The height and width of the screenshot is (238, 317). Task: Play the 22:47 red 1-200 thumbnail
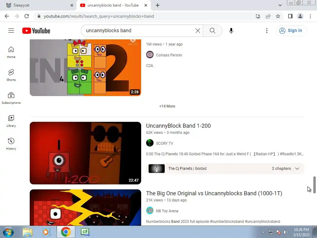[x=85, y=153]
